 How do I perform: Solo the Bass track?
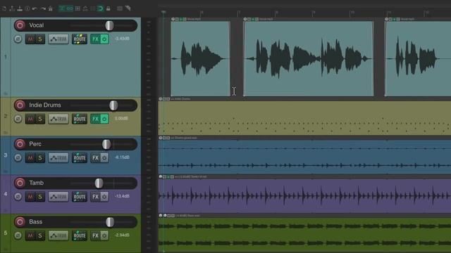coord(40,235)
